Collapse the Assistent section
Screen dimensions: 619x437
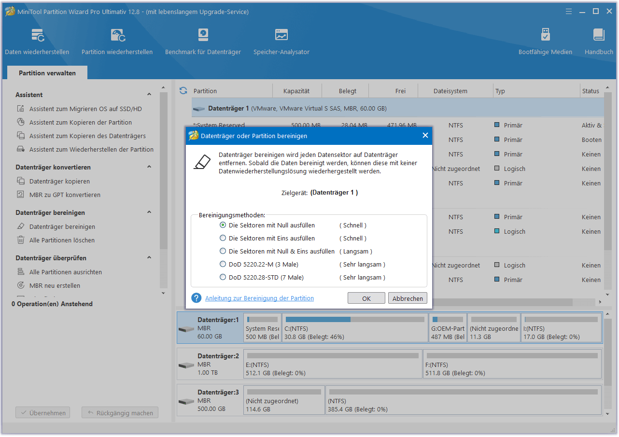[x=149, y=95]
